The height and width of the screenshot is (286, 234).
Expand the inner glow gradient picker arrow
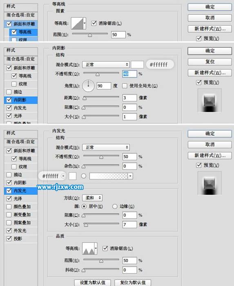pos(130,176)
